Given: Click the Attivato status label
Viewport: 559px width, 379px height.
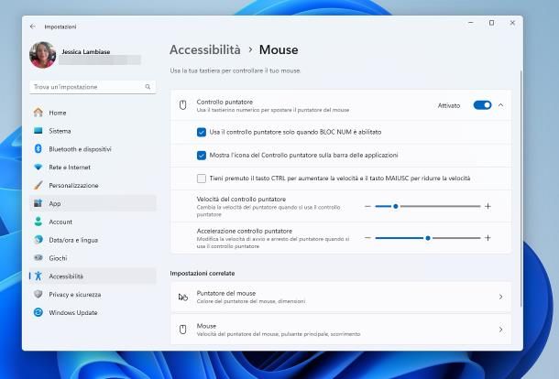Looking at the screenshot, I should [449, 105].
